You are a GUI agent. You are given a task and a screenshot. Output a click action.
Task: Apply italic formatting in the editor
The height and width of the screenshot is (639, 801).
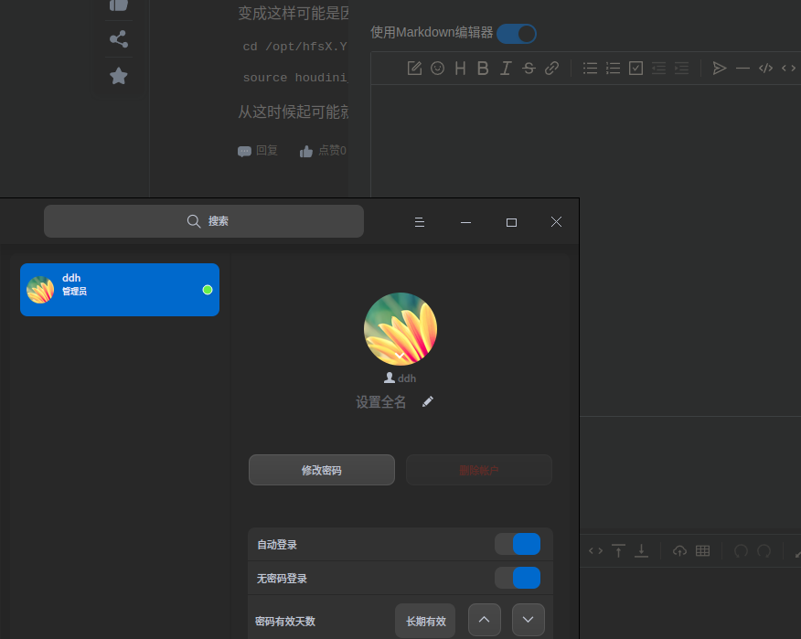506,68
